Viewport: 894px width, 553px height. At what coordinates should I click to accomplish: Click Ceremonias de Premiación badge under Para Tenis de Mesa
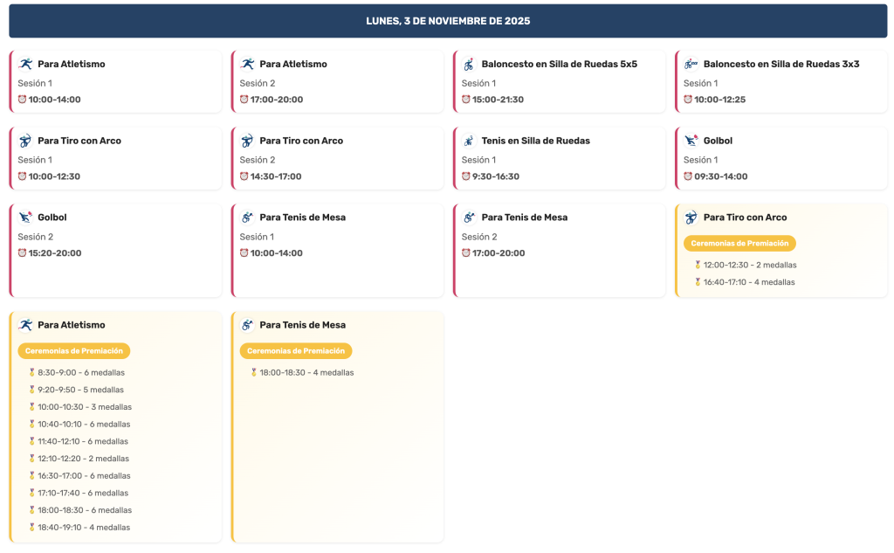pyautogui.click(x=296, y=351)
